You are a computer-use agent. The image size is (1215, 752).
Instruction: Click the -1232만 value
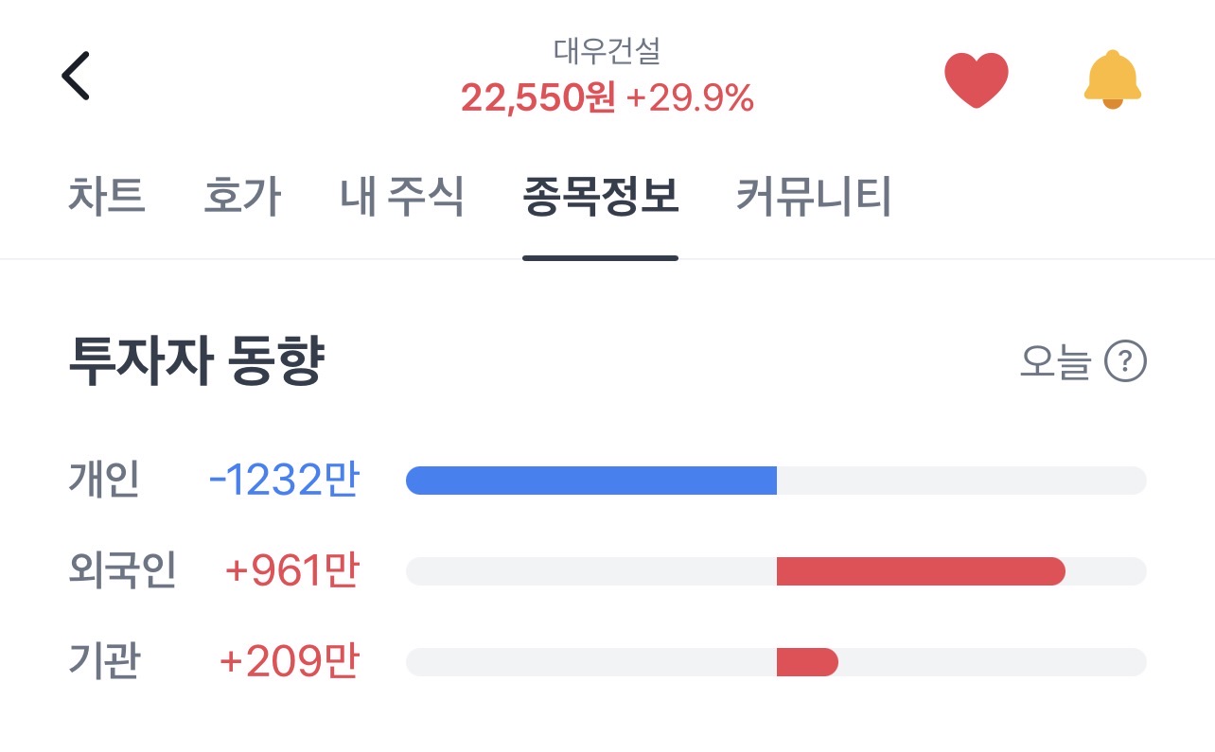pyautogui.click(x=284, y=480)
